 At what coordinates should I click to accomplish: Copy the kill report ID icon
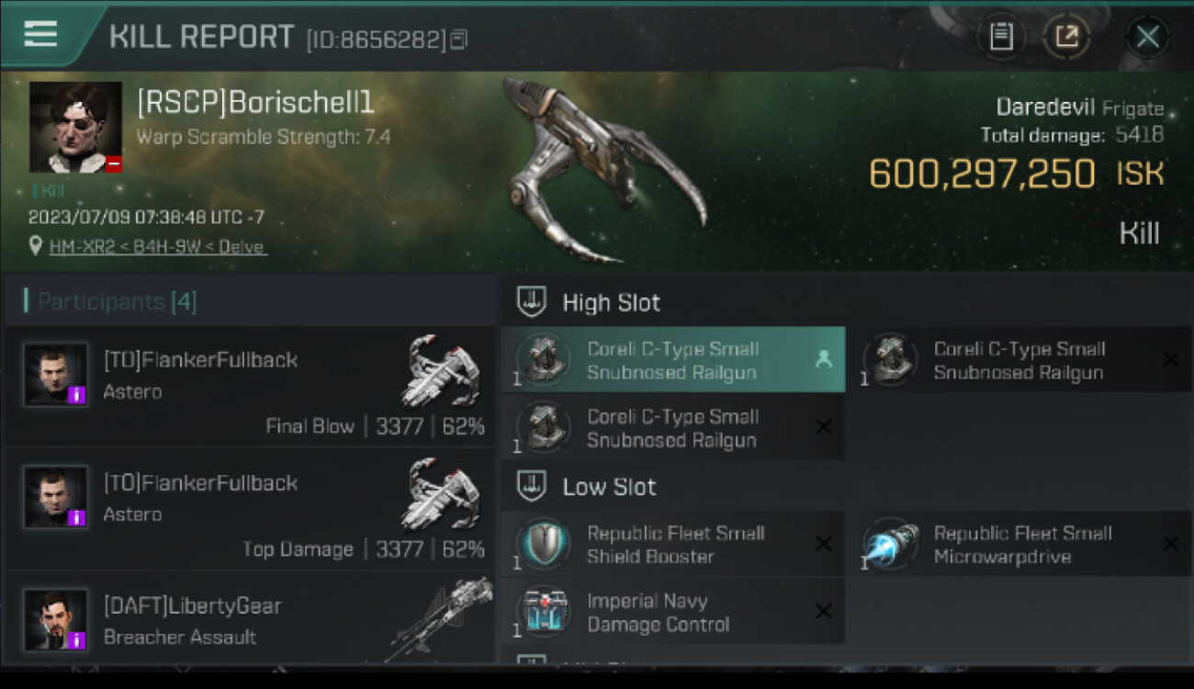point(459,39)
